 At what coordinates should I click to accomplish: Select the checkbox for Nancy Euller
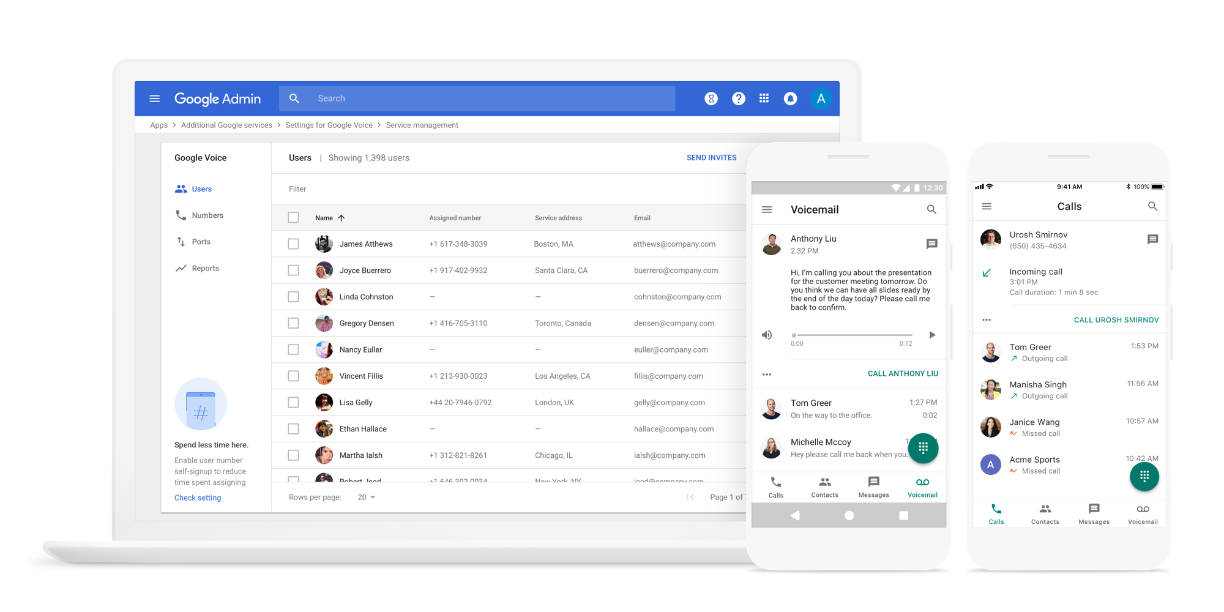(294, 349)
